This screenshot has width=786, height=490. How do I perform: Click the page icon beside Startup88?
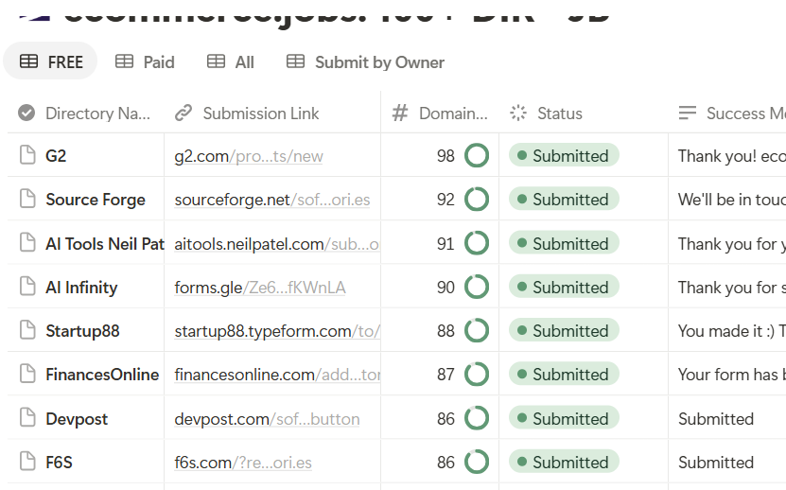(x=27, y=331)
